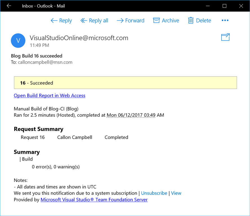The width and height of the screenshot is (250, 216).
Task: Click recipient calloncampbell@msn.com
Action: tap(45, 62)
